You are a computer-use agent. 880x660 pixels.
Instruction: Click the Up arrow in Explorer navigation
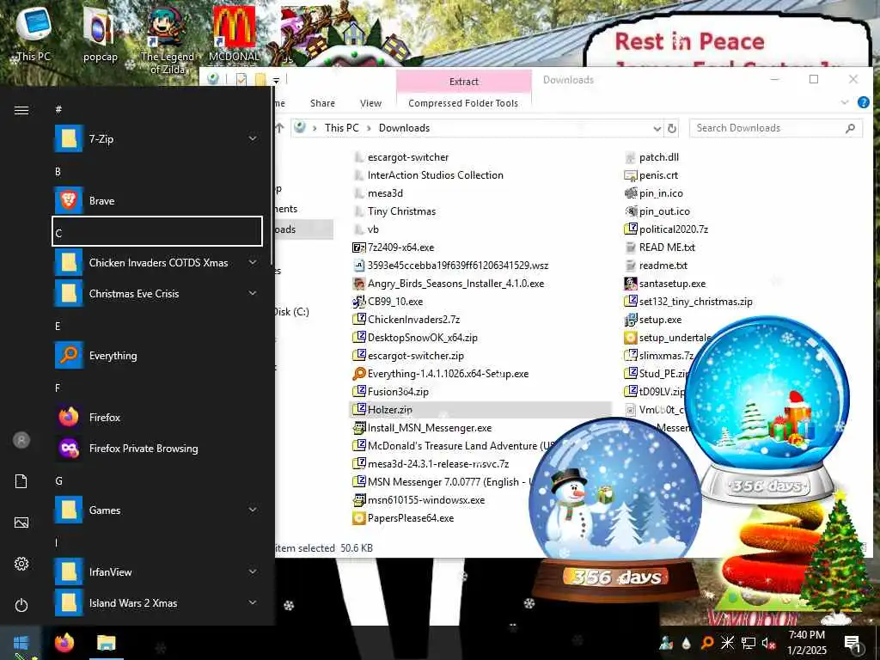pyautogui.click(x=279, y=128)
